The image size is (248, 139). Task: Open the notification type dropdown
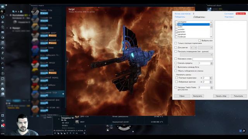click(x=196, y=55)
